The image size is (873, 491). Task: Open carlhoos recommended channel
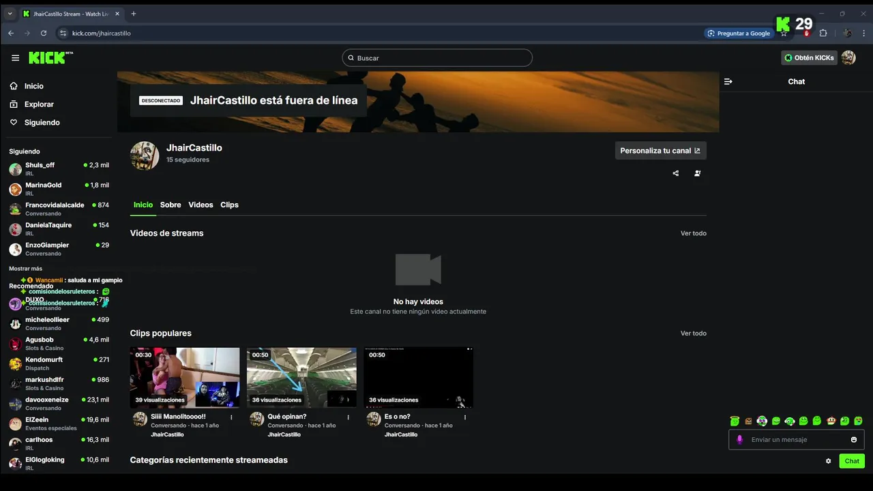59,443
